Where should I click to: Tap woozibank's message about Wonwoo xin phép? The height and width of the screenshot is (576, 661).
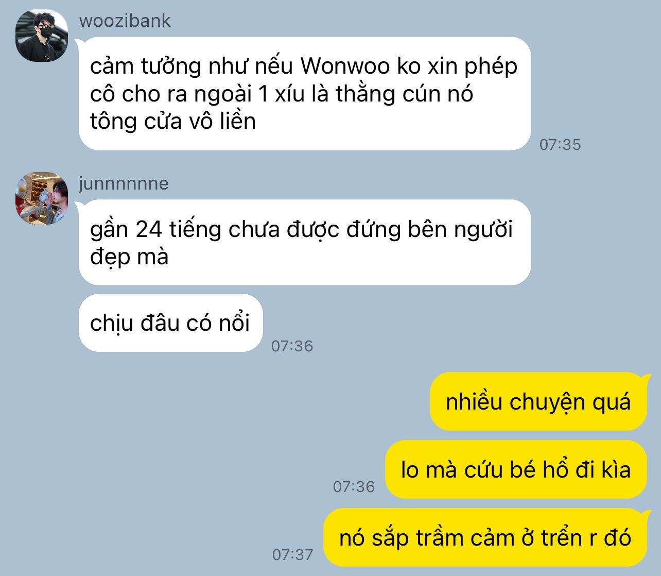coord(305,93)
